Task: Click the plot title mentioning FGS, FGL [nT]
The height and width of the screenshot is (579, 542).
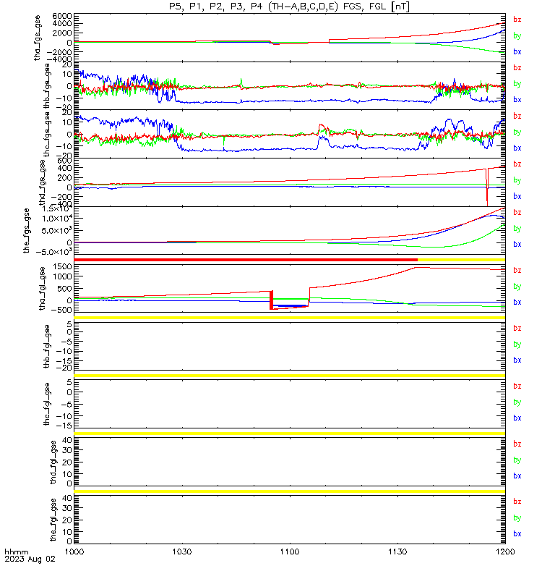Action: click(289, 7)
